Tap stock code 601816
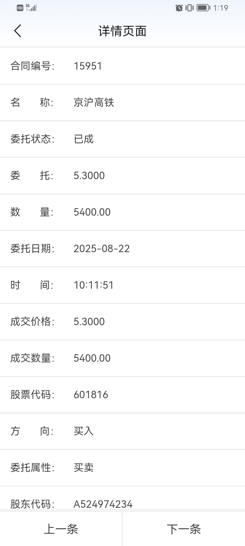The width and height of the screenshot is (245, 546). [x=91, y=394]
